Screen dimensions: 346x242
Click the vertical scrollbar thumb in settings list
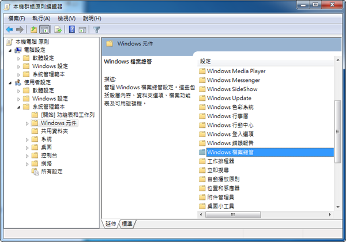337,131
